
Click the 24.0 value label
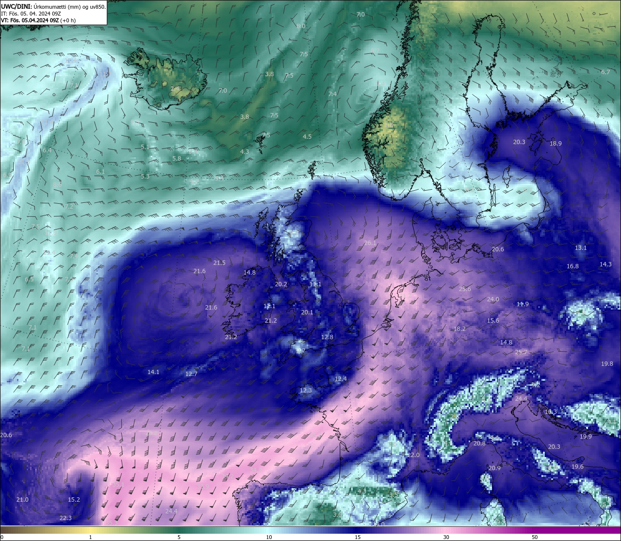(493, 299)
